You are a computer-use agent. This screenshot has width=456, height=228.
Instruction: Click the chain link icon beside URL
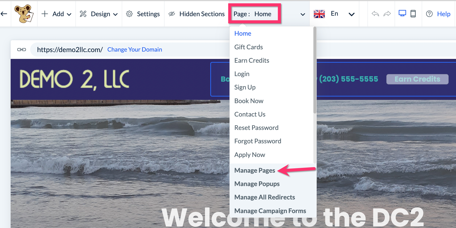22,50
